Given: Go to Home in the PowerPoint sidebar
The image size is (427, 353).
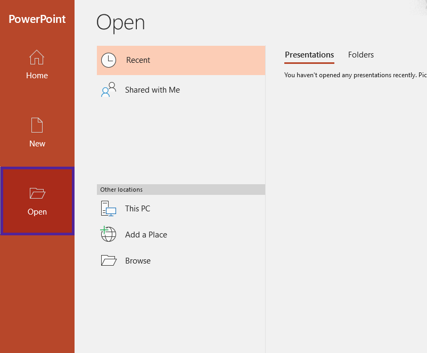Looking at the screenshot, I should (37, 64).
